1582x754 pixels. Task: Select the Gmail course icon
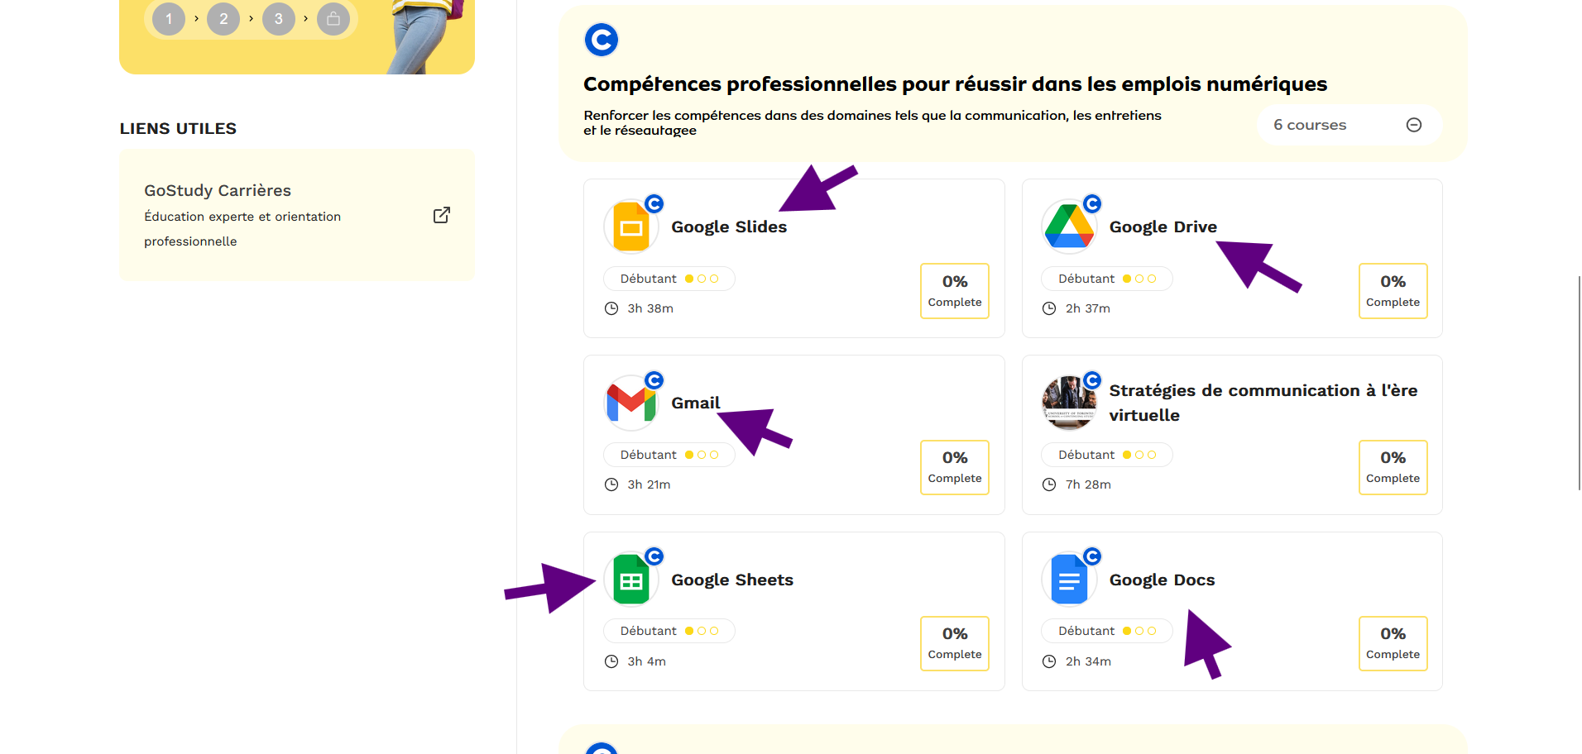631,403
